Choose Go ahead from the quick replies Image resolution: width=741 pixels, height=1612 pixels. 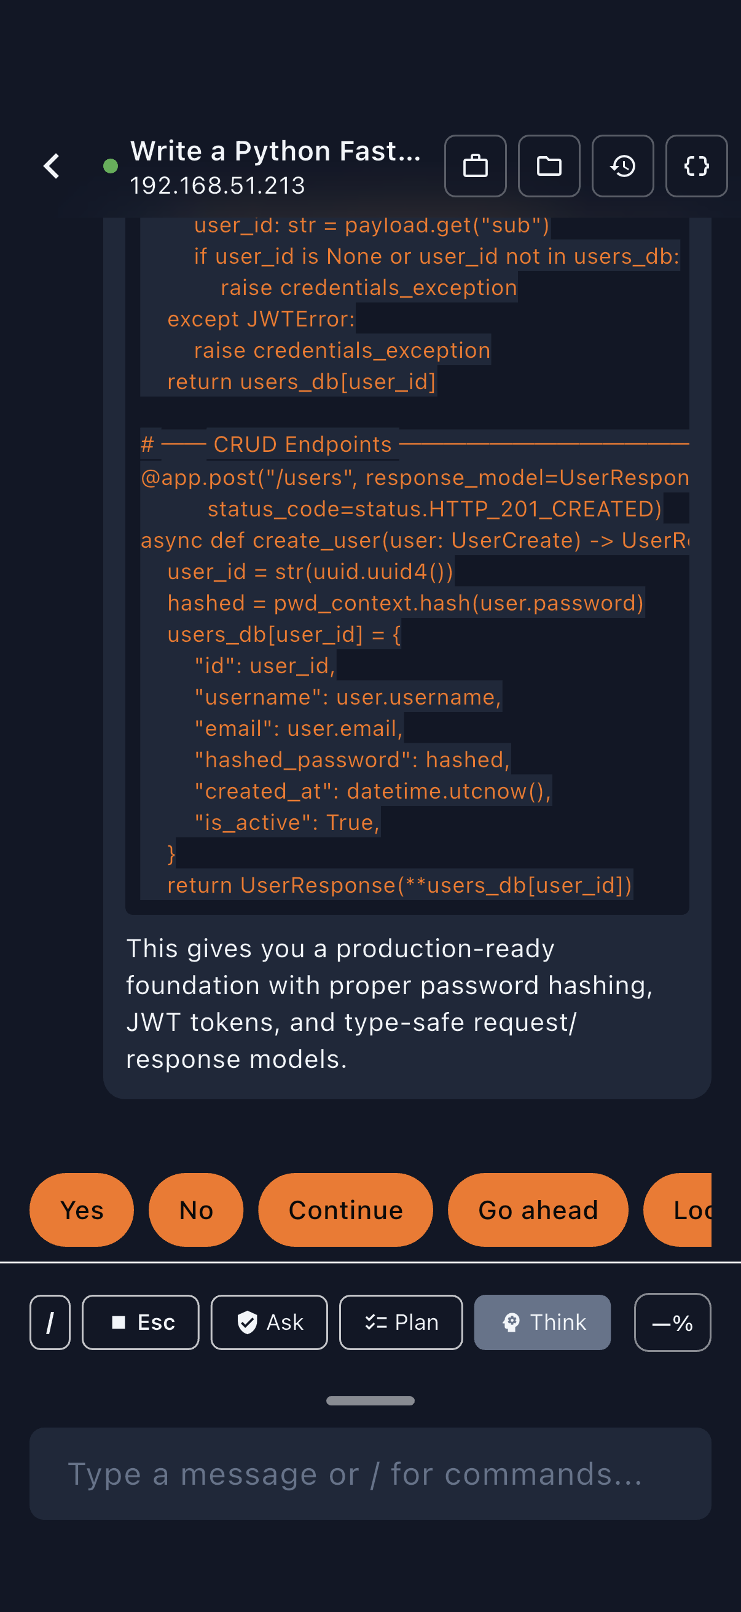point(538,1210)
